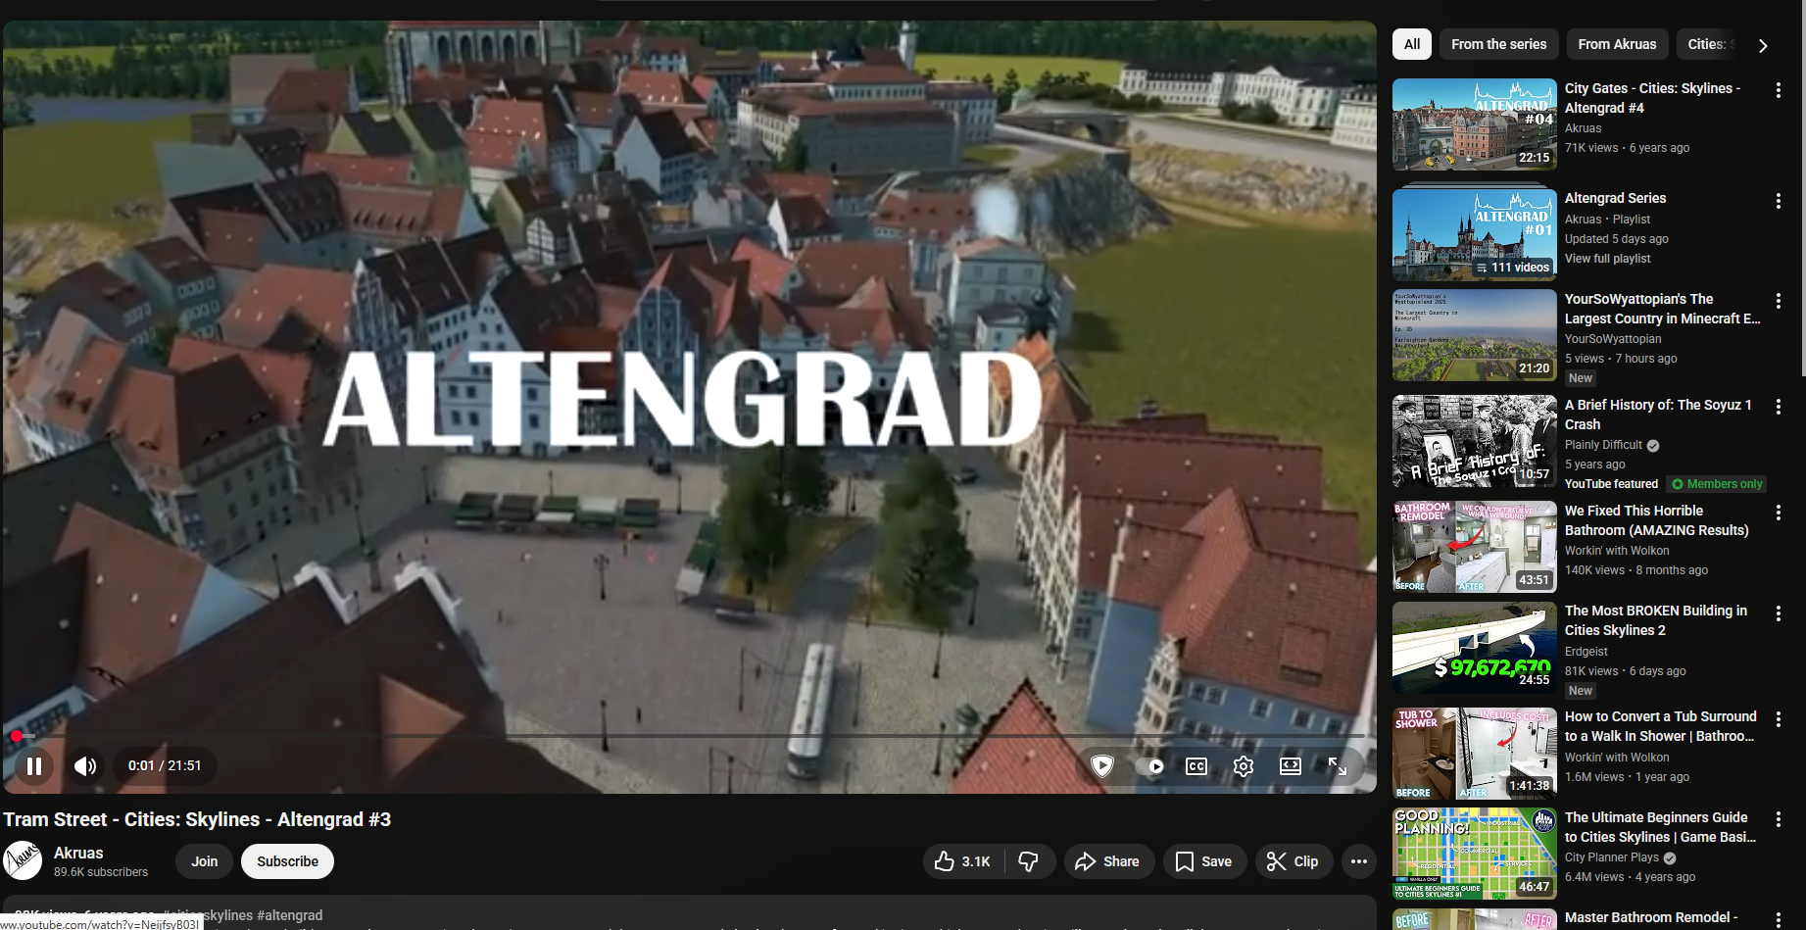
Task: Click the City Planner Plays channel name
Action: pos(1612,857)
